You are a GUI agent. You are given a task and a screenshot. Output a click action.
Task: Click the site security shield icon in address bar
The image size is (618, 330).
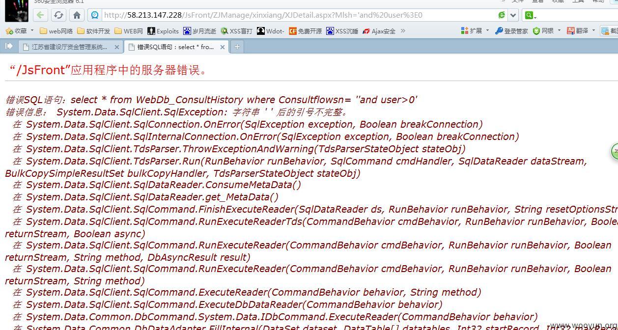[x=95, y=15]
